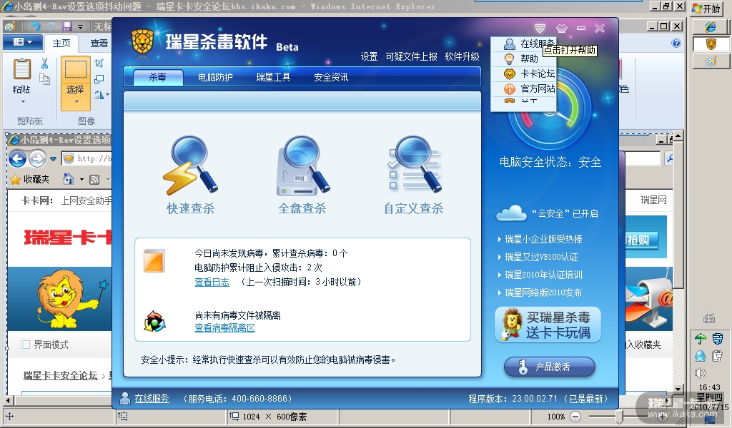Toggle the 界面模式 checkbox
The width and height of the screenshot is (732, 428).
(26, 345)
